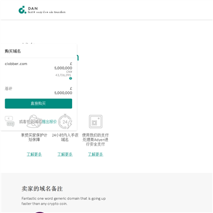Click the DAN logo icon
The image size is (213, 213).
tap(22, 10)
